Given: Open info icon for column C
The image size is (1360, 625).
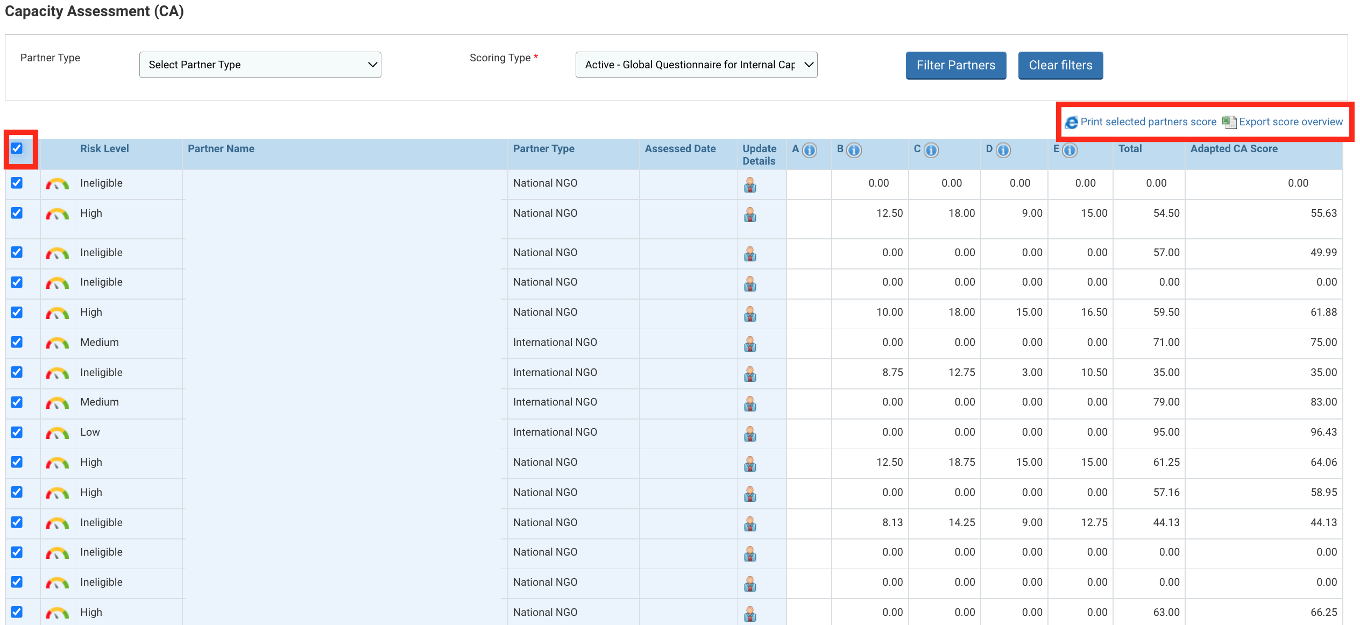Looking at the screenshot, I should click(931, 150).
